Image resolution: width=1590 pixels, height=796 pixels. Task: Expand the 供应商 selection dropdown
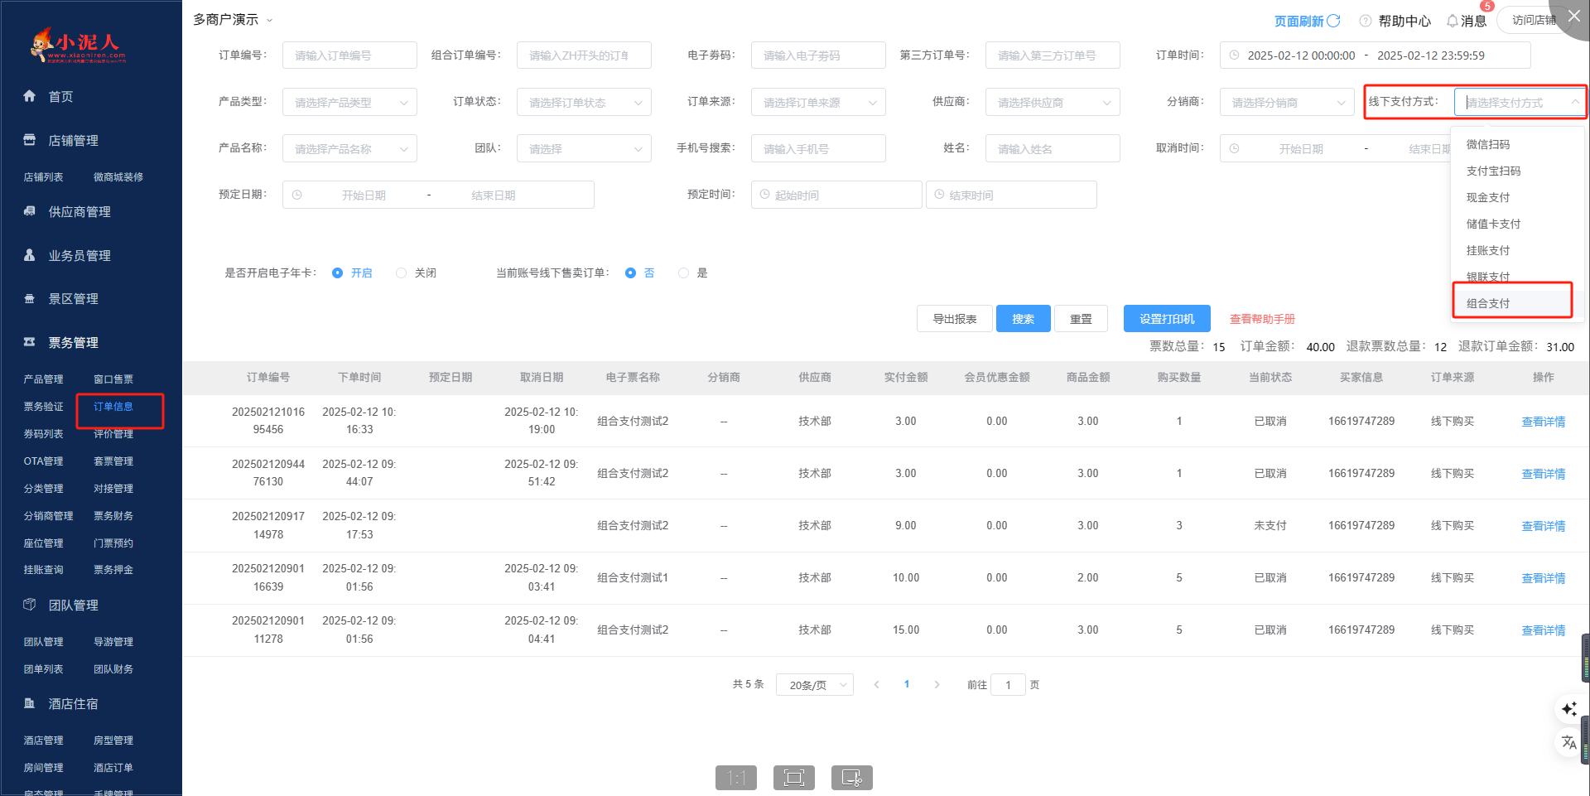click(x=1052, y=102)
